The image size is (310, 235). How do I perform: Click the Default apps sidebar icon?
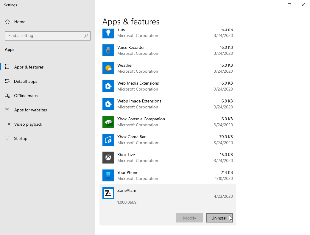click(7, 81)
